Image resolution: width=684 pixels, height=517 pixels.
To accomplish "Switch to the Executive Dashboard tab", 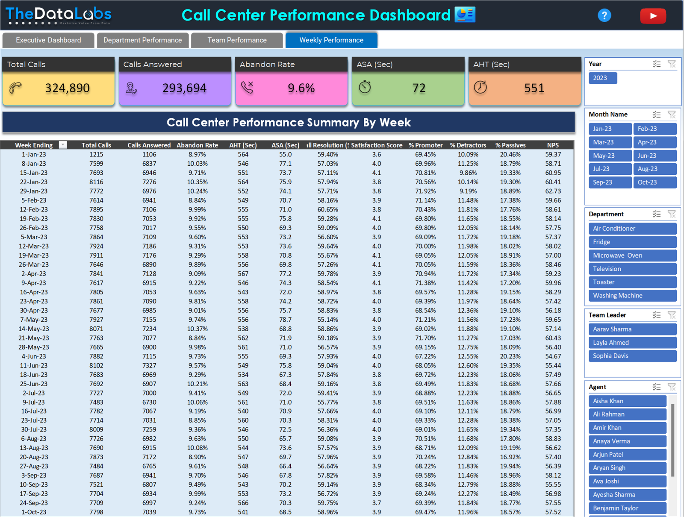I will [x=48, y=40].
